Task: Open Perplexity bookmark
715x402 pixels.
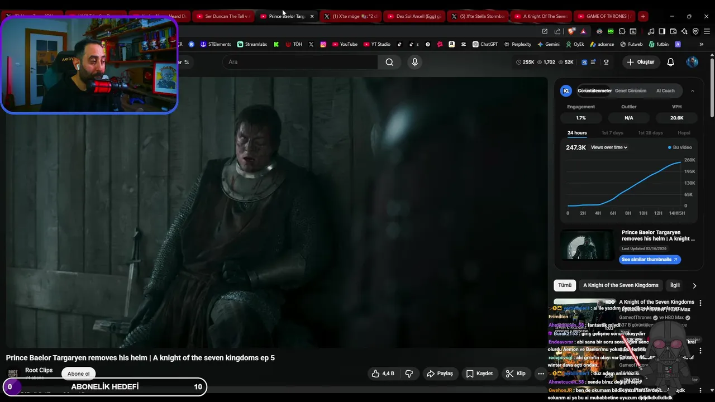Action: tap(517, 44)
